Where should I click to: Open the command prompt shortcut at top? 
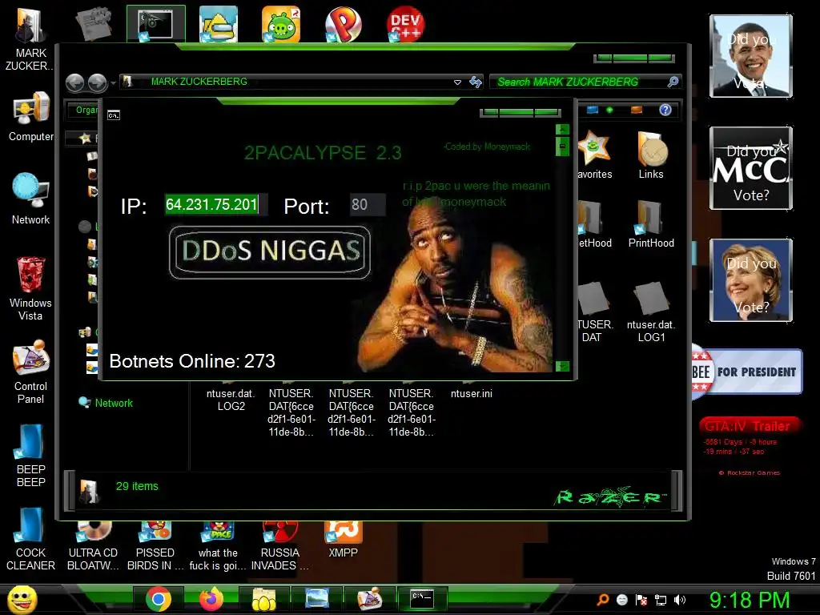tap(156, 24)
